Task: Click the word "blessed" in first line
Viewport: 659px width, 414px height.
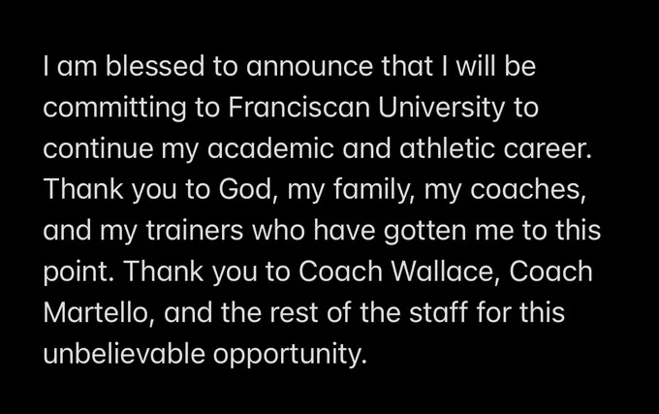Action: coord(155,66)
